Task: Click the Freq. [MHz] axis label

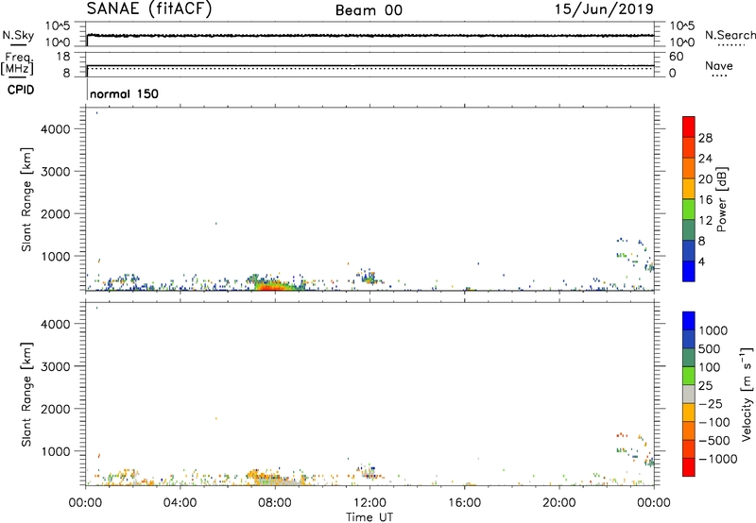Action: point(17,63)
